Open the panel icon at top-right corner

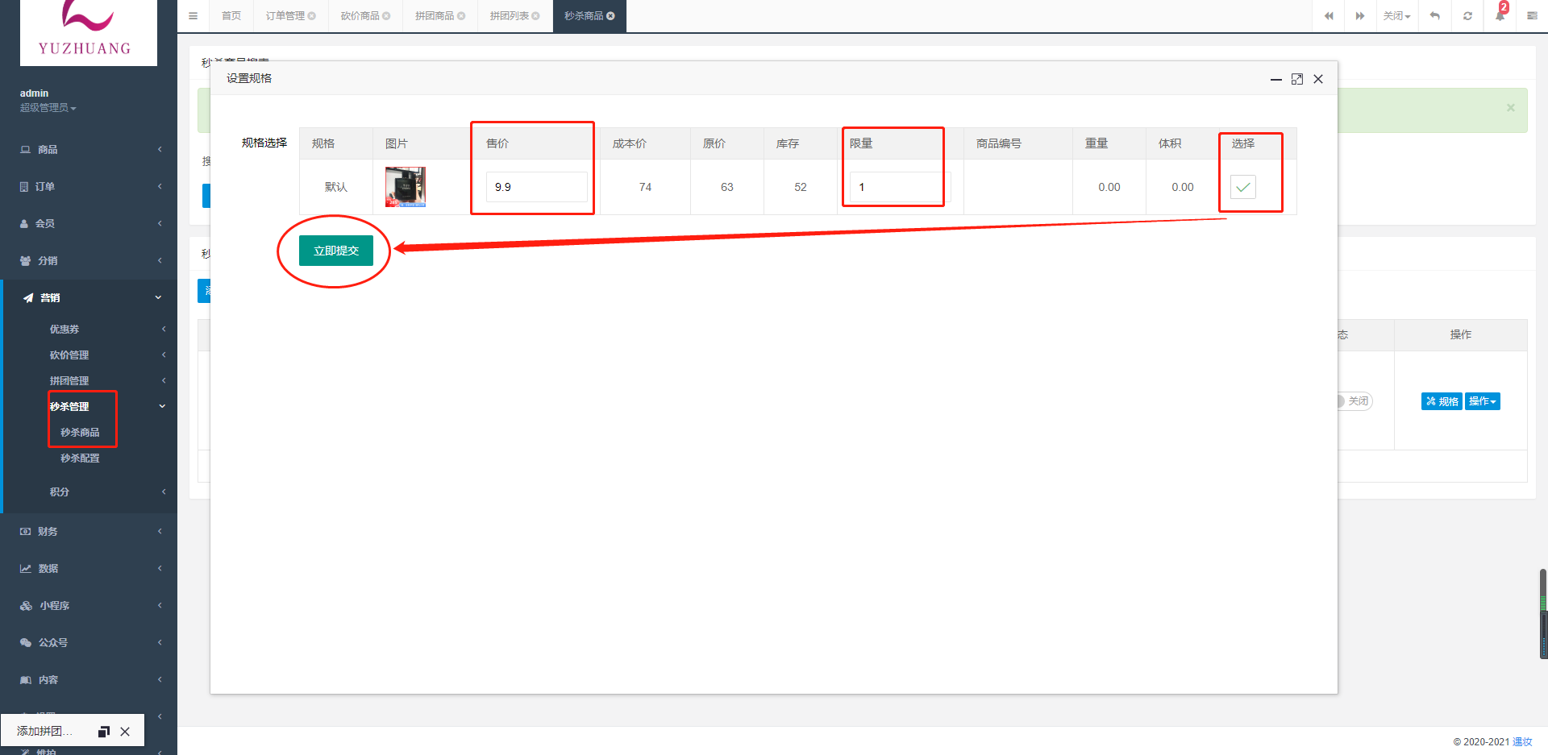pos(1532,16)
